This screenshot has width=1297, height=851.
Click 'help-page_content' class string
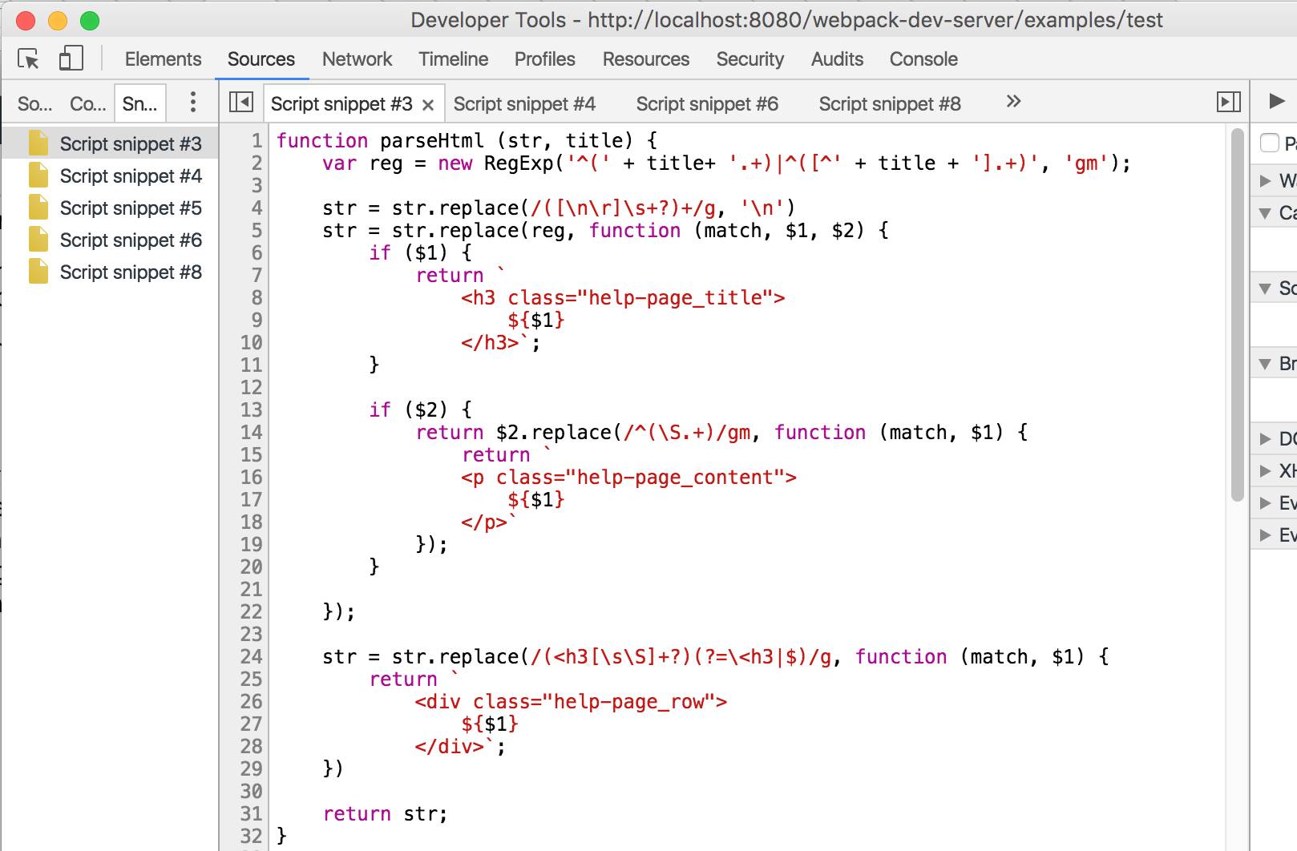pos(681,478)
